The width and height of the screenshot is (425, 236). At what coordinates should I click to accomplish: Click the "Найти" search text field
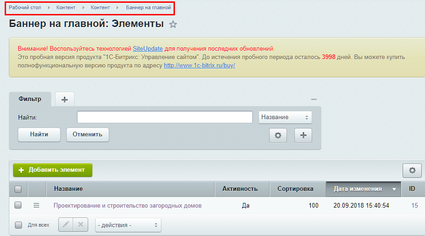coord(165,117)
